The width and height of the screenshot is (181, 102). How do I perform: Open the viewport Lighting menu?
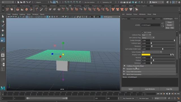tap(22, 14)
